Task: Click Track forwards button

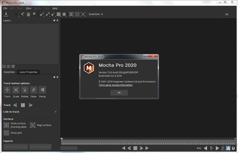Action: coord(31,105)
